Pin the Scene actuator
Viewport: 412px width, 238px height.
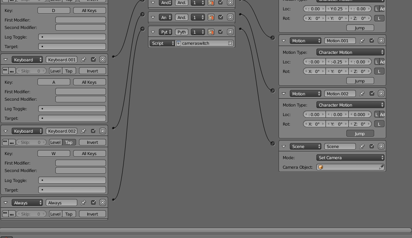(362, 146)
